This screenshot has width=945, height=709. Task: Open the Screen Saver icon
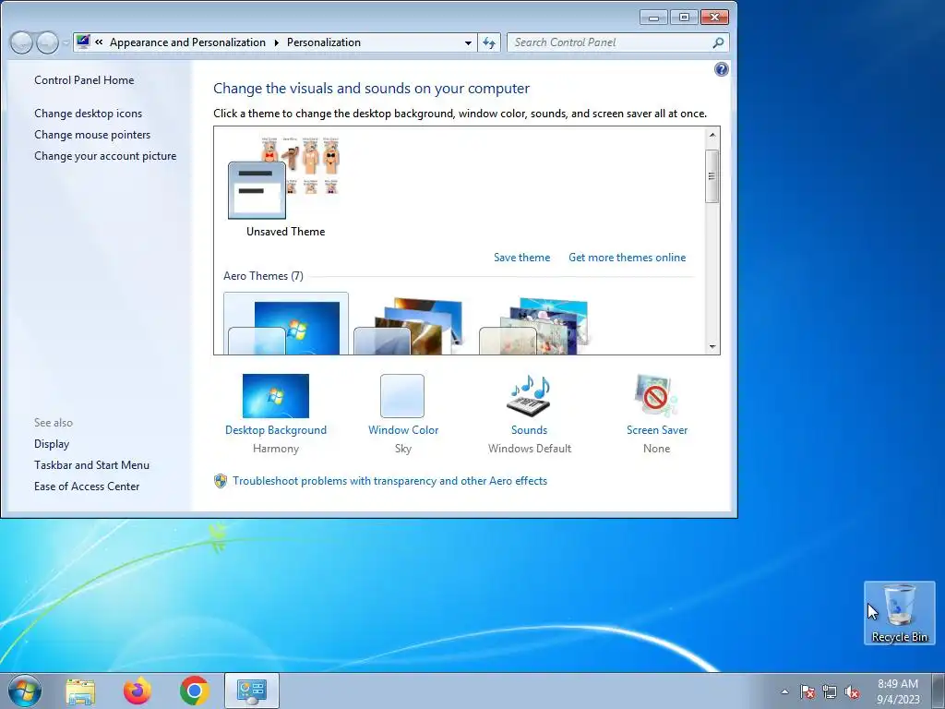656,395
